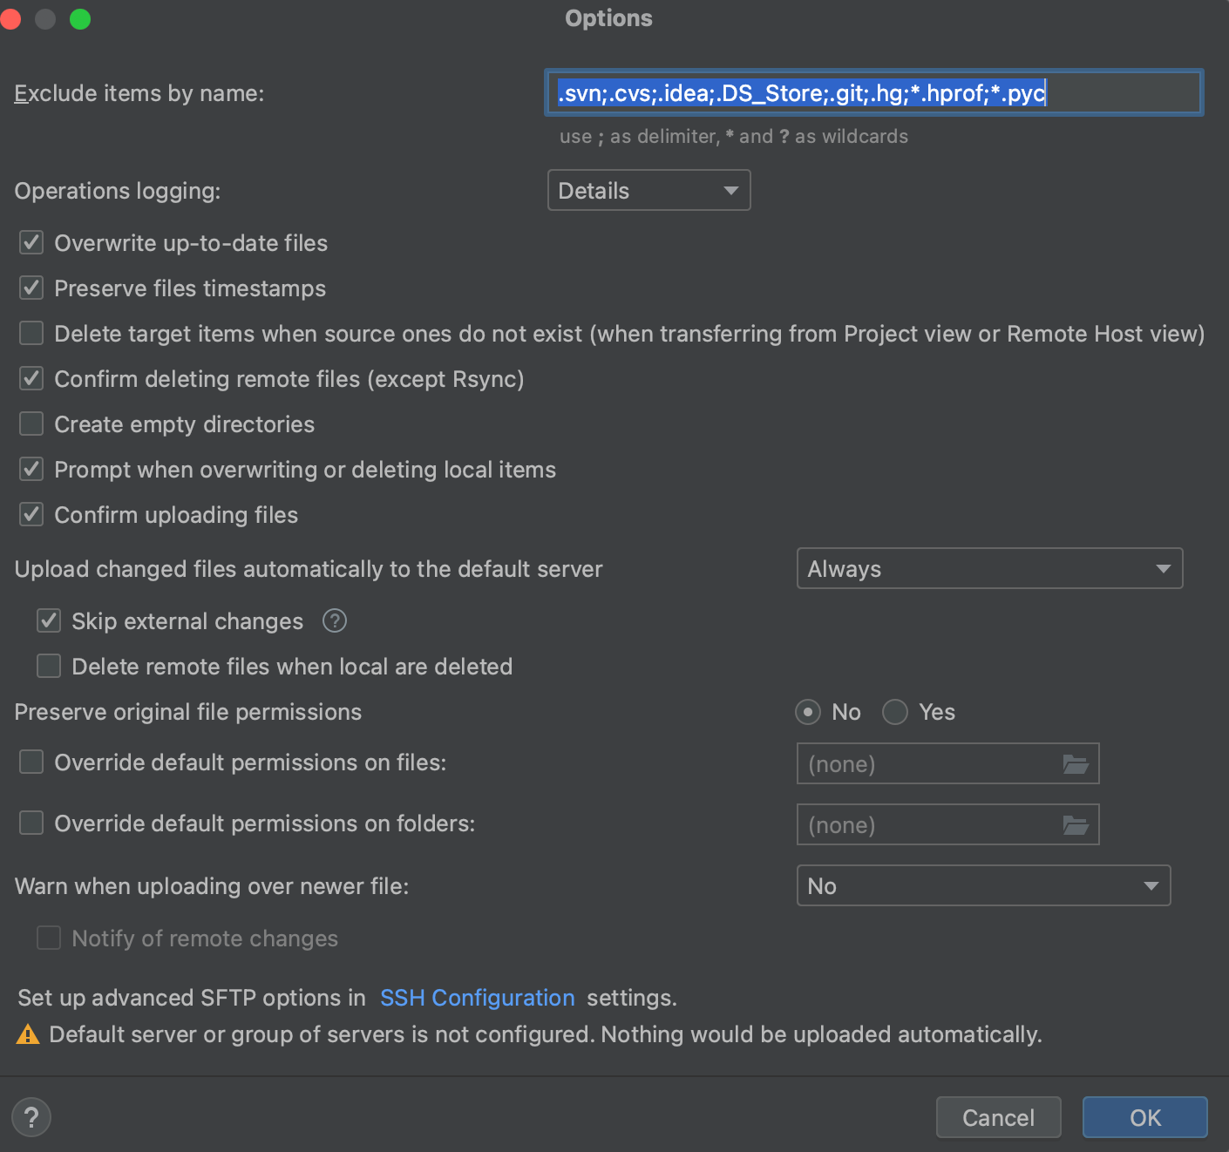This screenshot has width=1229, height=1152.
Task: Click the Exclude items by name field
Action: coord(873,93)
